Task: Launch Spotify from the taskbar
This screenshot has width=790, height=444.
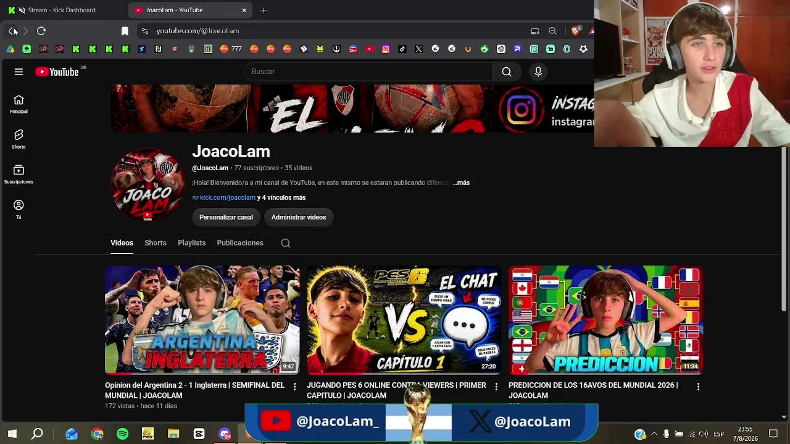Action: 122,434
